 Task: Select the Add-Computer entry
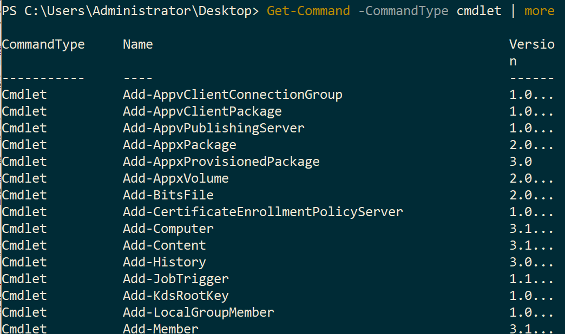pyautogui.click(x=168, y=229)
